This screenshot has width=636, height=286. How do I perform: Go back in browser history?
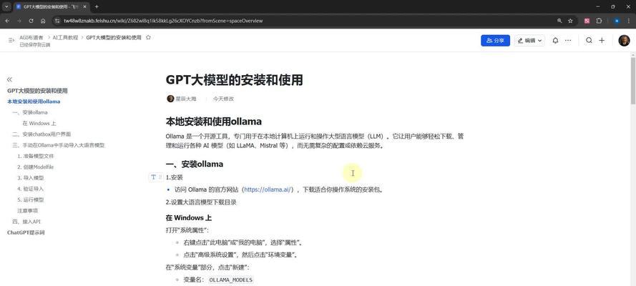[x=7, y=21]
